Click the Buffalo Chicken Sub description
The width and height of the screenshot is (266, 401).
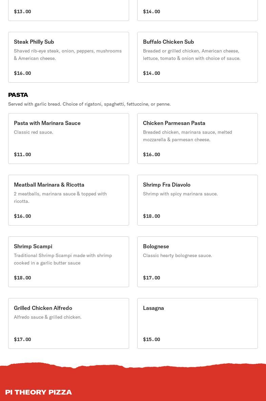coord(191,55)
